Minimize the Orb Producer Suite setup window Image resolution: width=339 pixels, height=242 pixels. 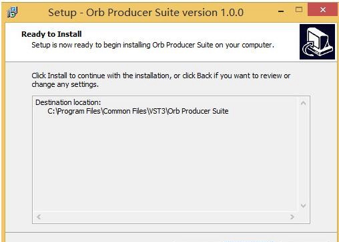coord(281,11)
